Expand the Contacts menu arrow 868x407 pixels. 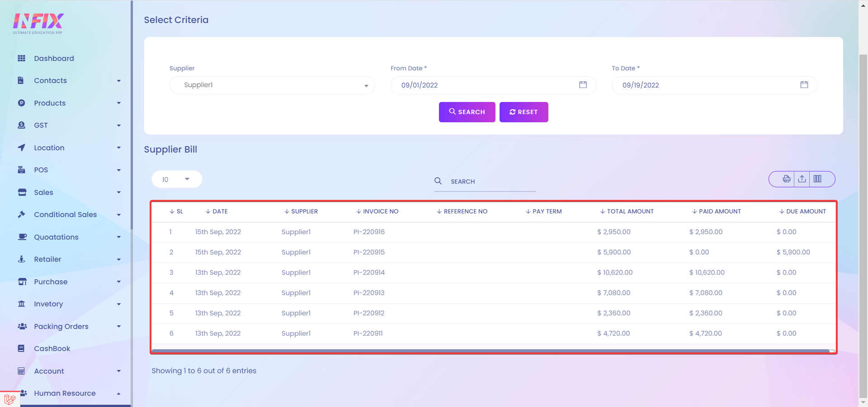point(119,81)
